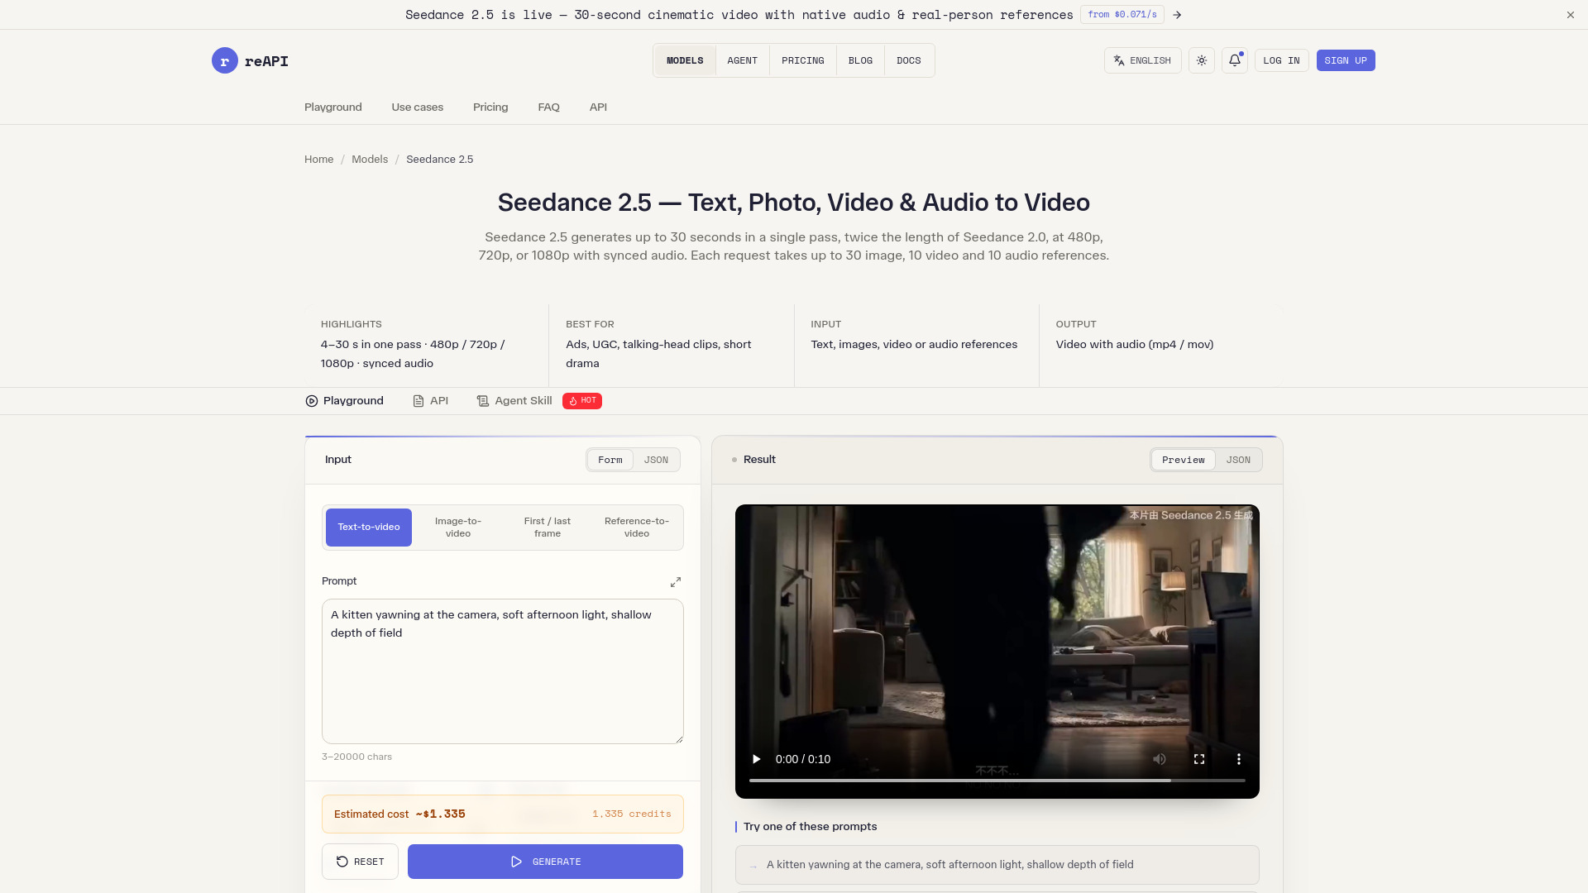Viewport: 1588px width, 893px height.
Task: Select the Agent Skill tab
Action: coord(514,401)
